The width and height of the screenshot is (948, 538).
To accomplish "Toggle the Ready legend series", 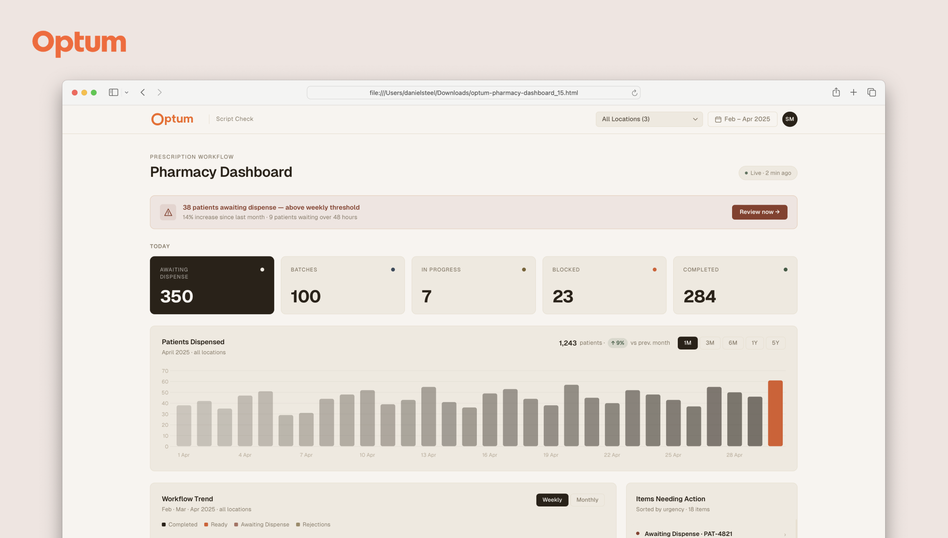I will (x=216, y=524).
